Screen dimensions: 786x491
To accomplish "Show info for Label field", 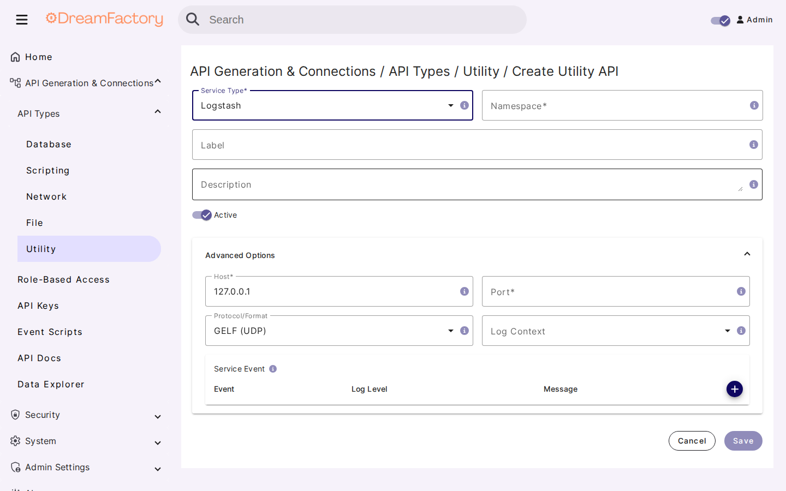I will pyautogui.click(x=754, y=145).
